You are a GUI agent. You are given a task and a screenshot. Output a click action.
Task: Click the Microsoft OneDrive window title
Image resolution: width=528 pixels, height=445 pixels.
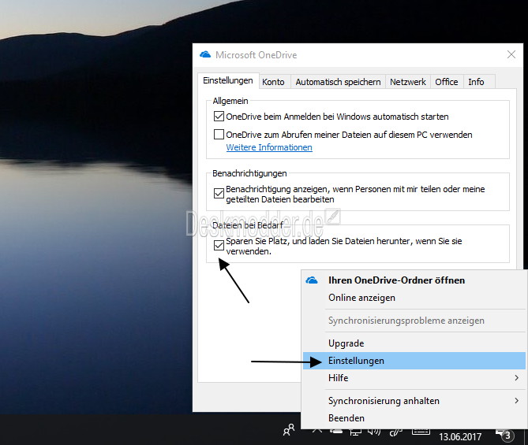pos(256,55)
